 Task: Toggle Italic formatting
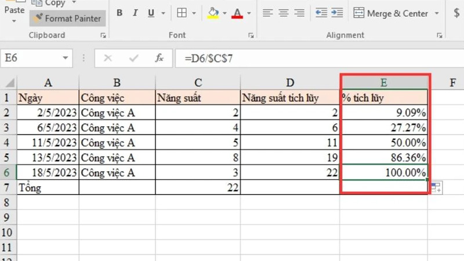click(135, 13)
